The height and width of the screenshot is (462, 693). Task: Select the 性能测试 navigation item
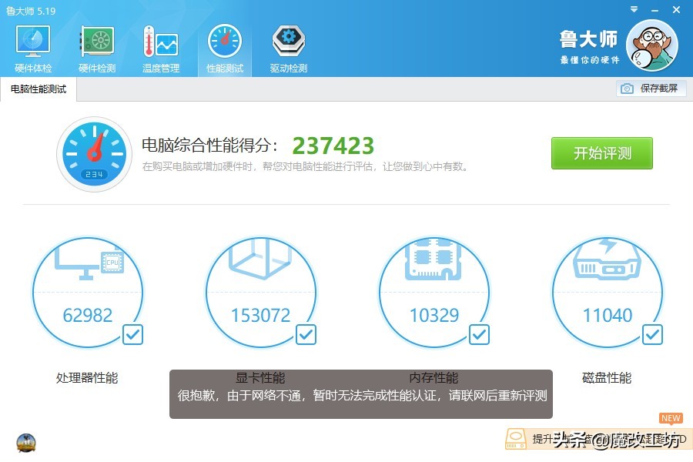[224, 46]
